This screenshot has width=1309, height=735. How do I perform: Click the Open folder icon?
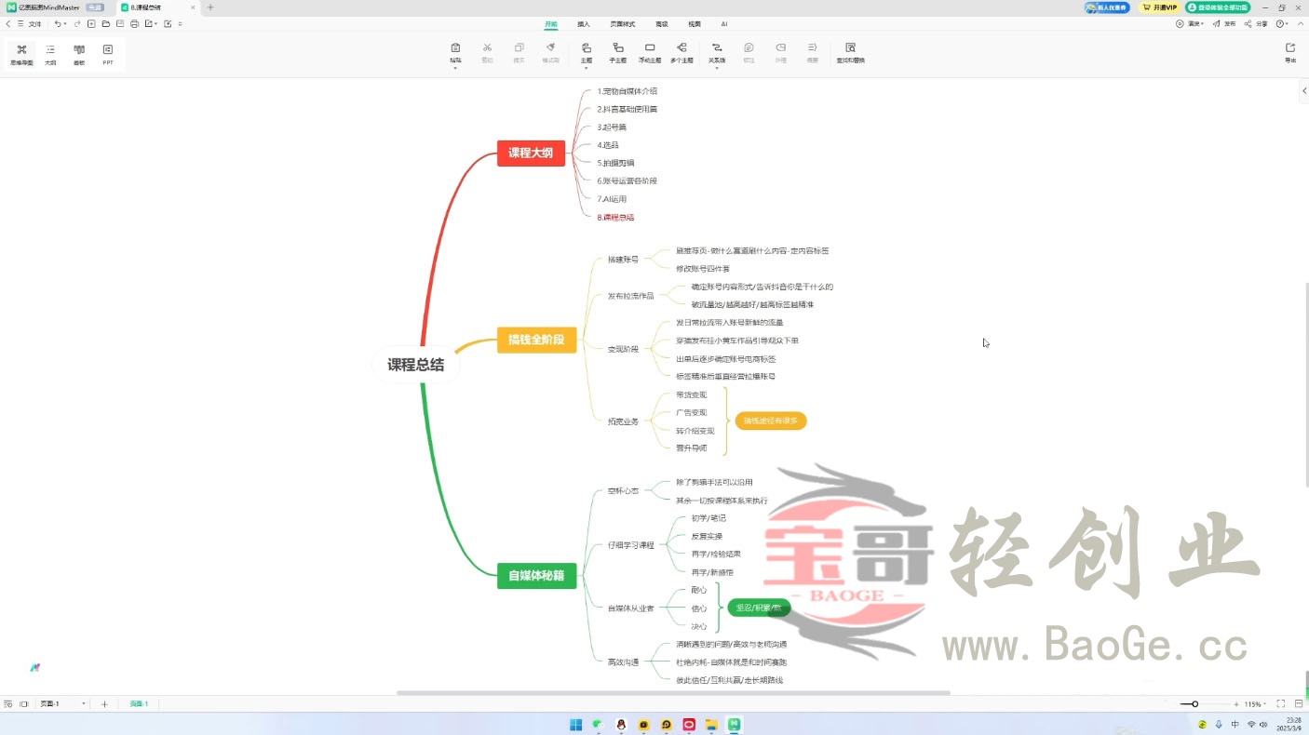(106, 23)
